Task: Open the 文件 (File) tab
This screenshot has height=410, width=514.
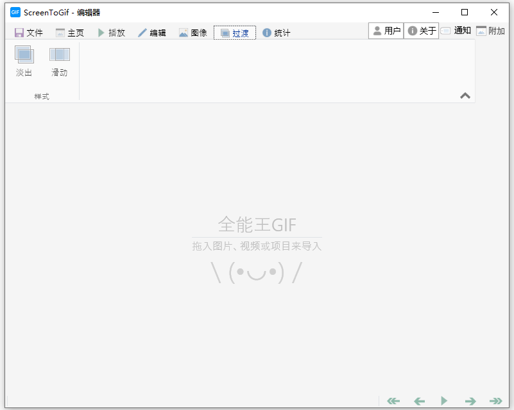Action: click(28, 33)
